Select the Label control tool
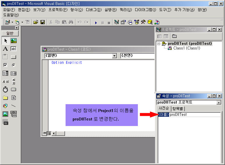This screenshot has height=165, width=225. [6, 49]
